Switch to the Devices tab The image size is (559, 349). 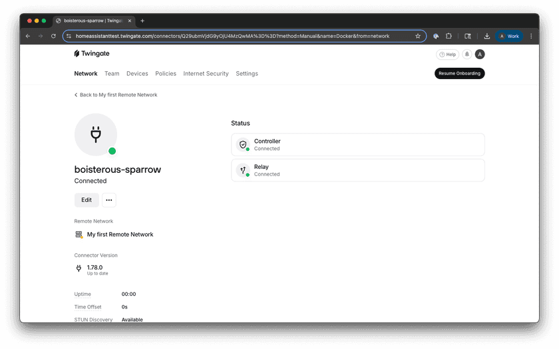(137, 74)
